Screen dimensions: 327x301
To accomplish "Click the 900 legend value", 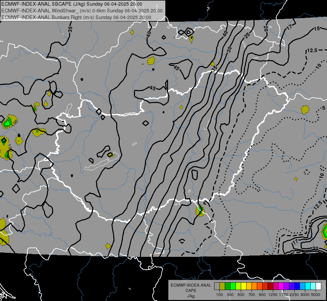I will click(x=262, y=295).
